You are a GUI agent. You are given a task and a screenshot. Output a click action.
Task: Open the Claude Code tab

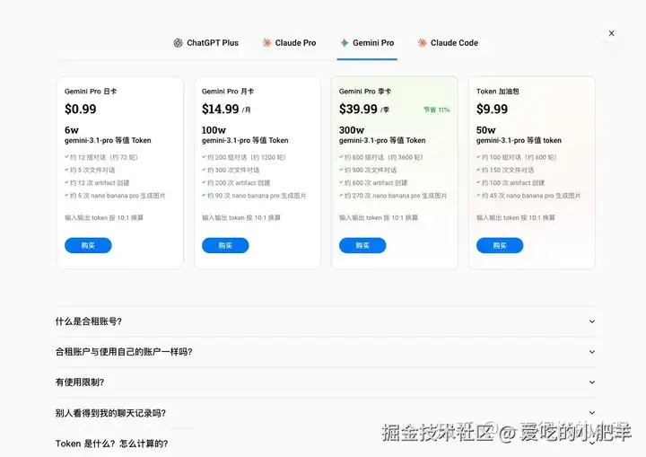pyautogui.click(x=448, y=43)
